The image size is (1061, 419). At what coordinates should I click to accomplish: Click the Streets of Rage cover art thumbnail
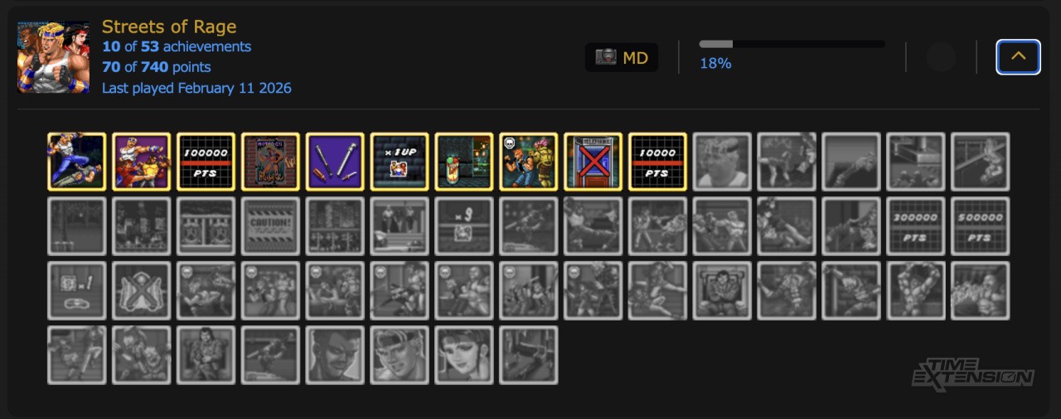pyautogui.click(x=54, y=56)
